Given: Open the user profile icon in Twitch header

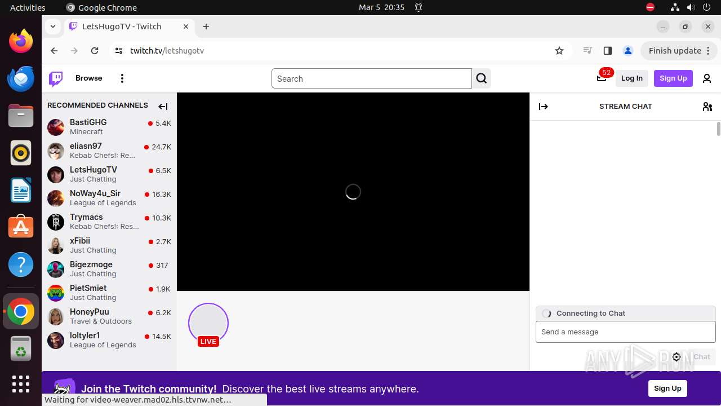Looking at the screenshot, I should 707,78.
